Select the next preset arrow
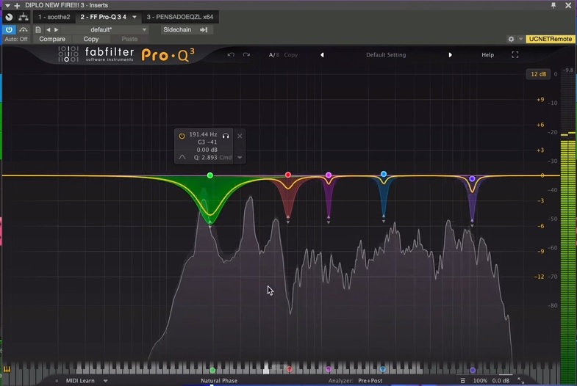The image size is (577, 386). pos(450,55)
